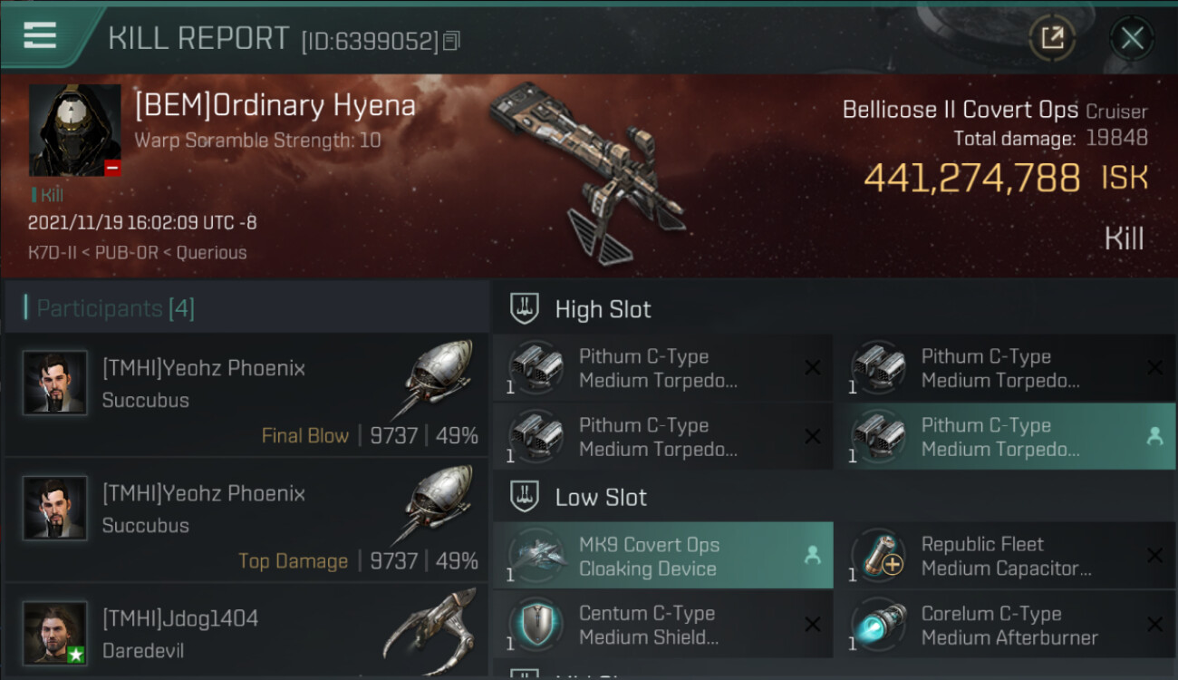Select Republic Fleet Medium Capacitor module
Viewport: 1178px width, 680px height.
click(x=1004, y=556)
